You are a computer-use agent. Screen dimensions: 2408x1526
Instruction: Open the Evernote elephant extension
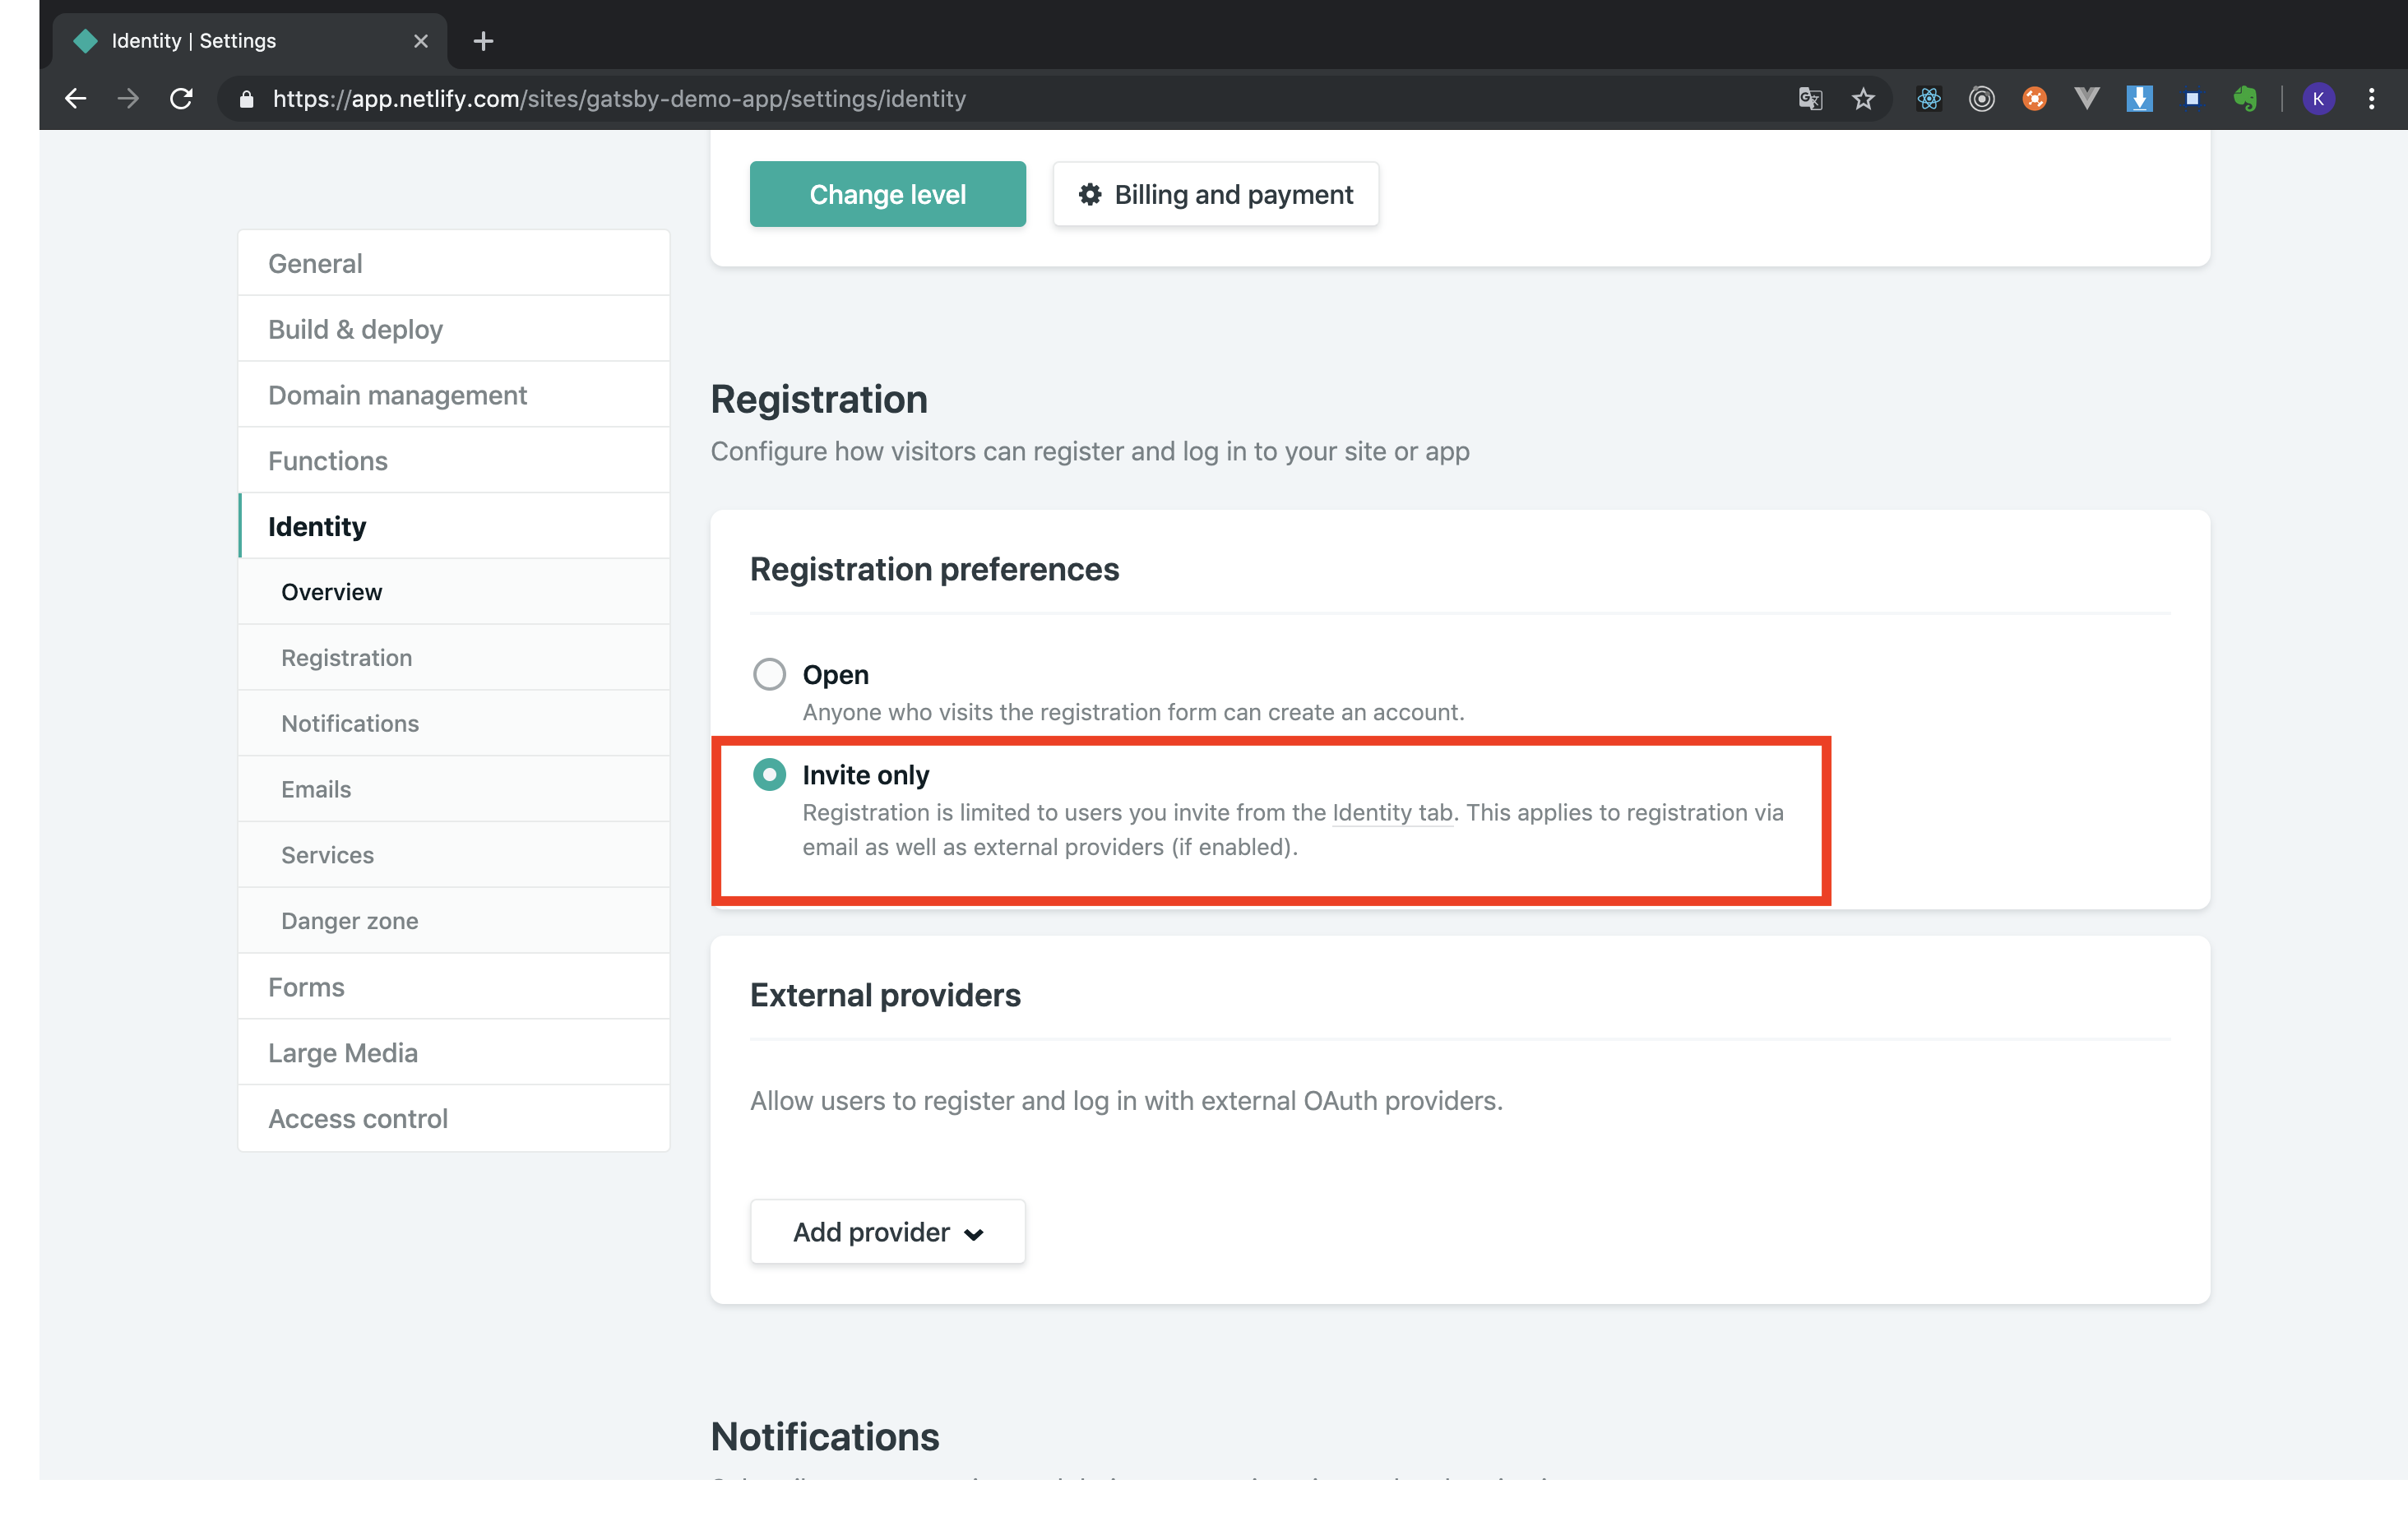pos(2244,98)
